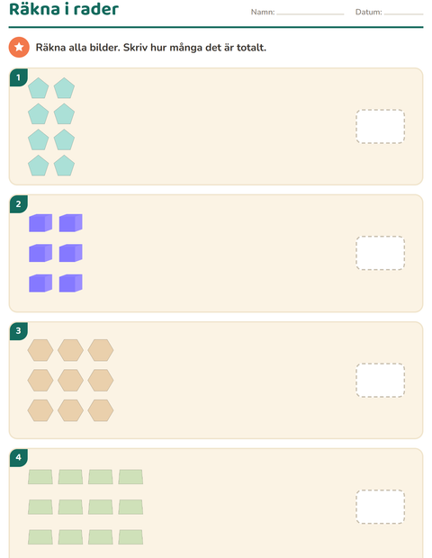Click the answer box for exercise 3
432x558 pixels.
point(381,380)
